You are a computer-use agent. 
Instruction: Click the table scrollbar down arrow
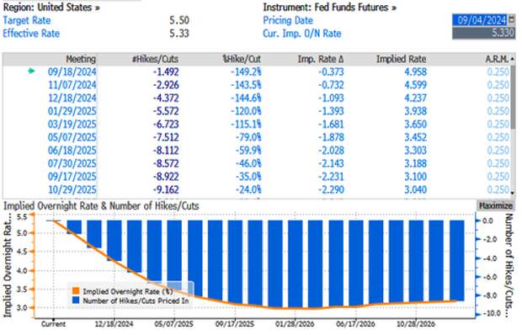(x=512, y=192)
